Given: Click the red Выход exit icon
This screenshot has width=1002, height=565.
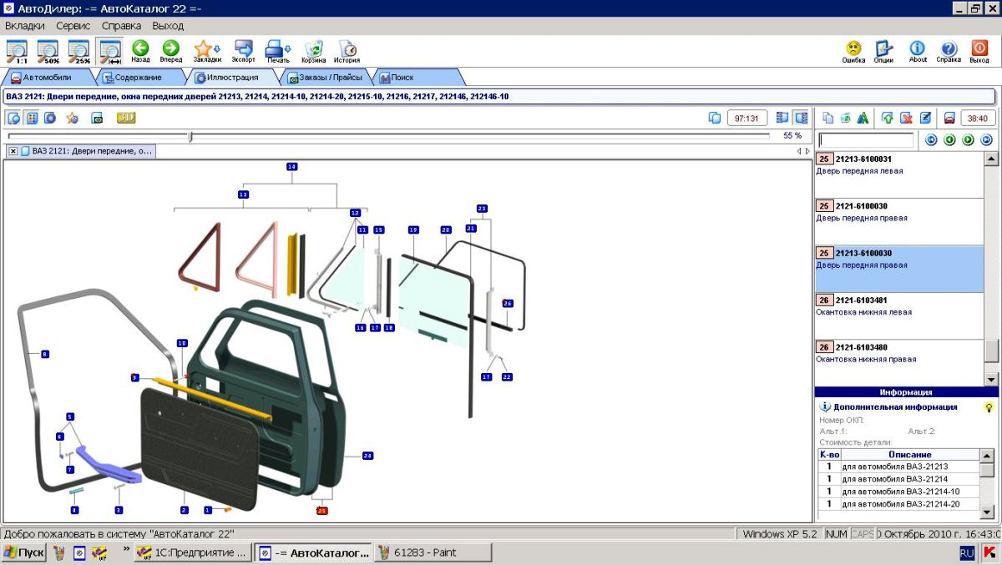Looking at the screenshot, I should [x=979, y=52].
